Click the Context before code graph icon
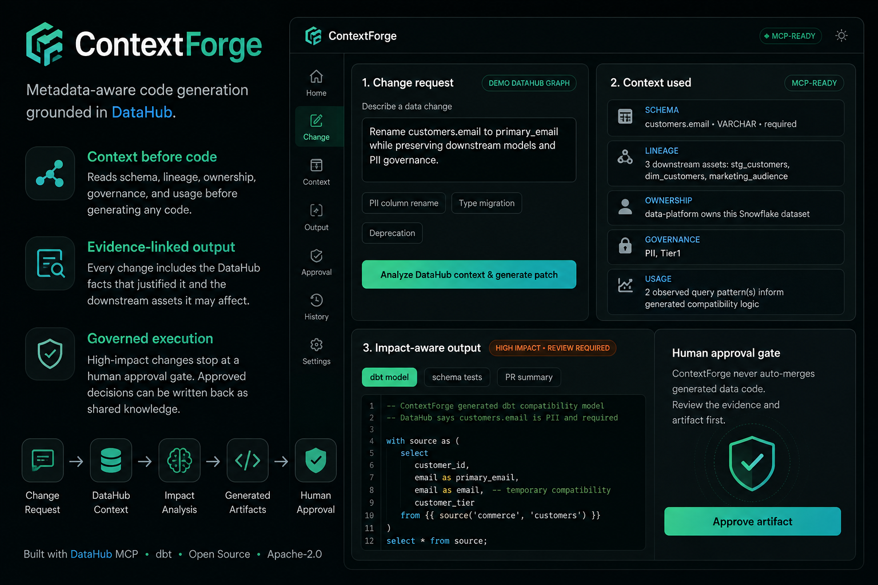878x585 pixels. [x=50, y=174]
